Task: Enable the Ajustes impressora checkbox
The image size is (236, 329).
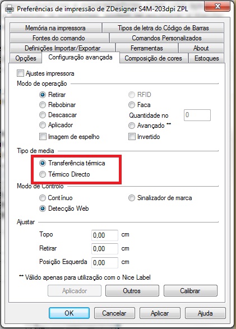Action: [x=20, y=73]
